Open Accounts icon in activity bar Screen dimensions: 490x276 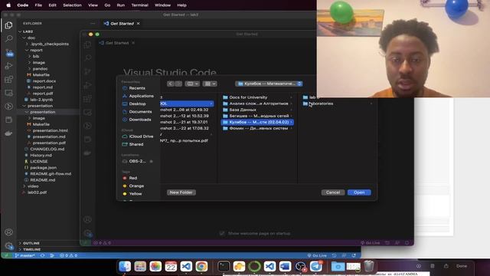pos(8,232)
